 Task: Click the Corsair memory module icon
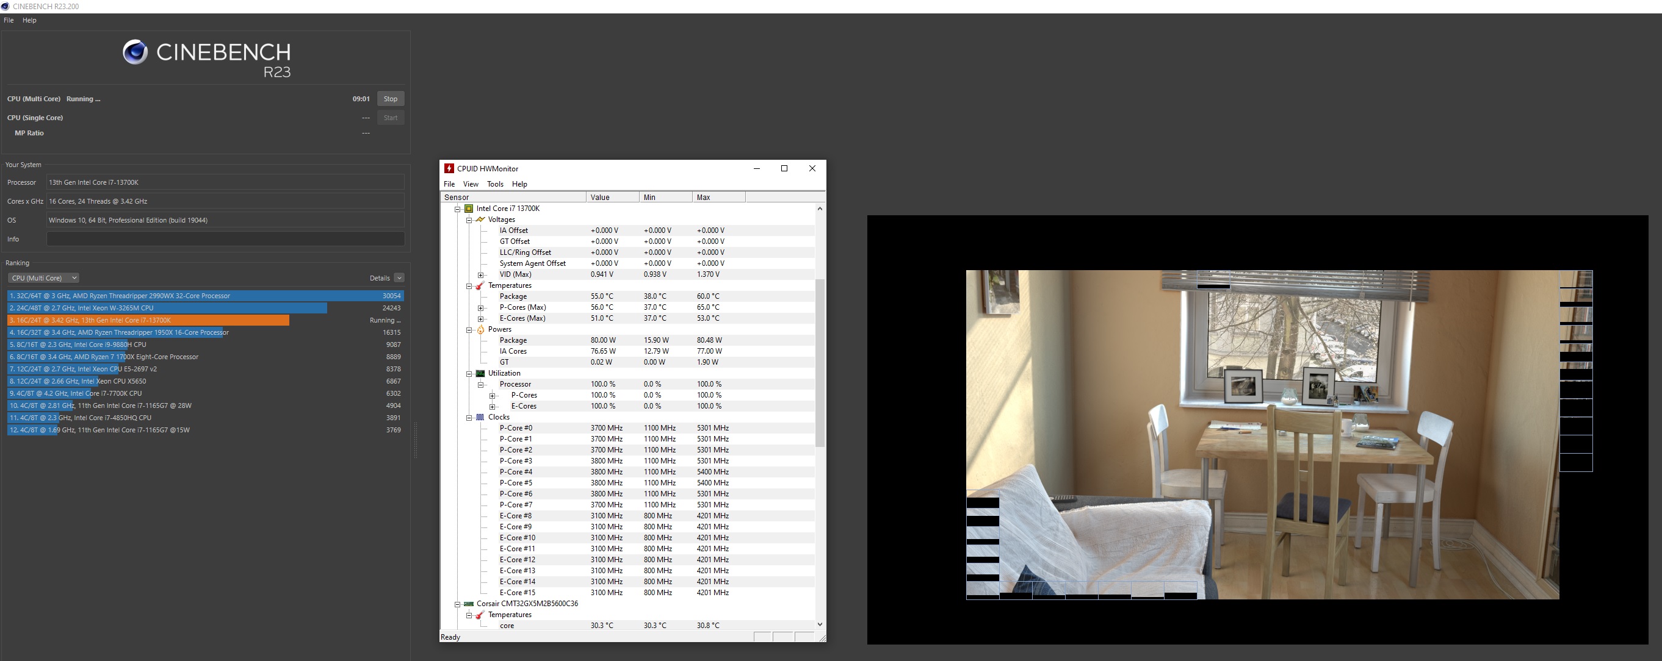coord(469,604)
